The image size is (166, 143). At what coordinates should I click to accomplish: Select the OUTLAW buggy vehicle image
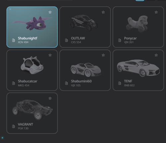84,23
